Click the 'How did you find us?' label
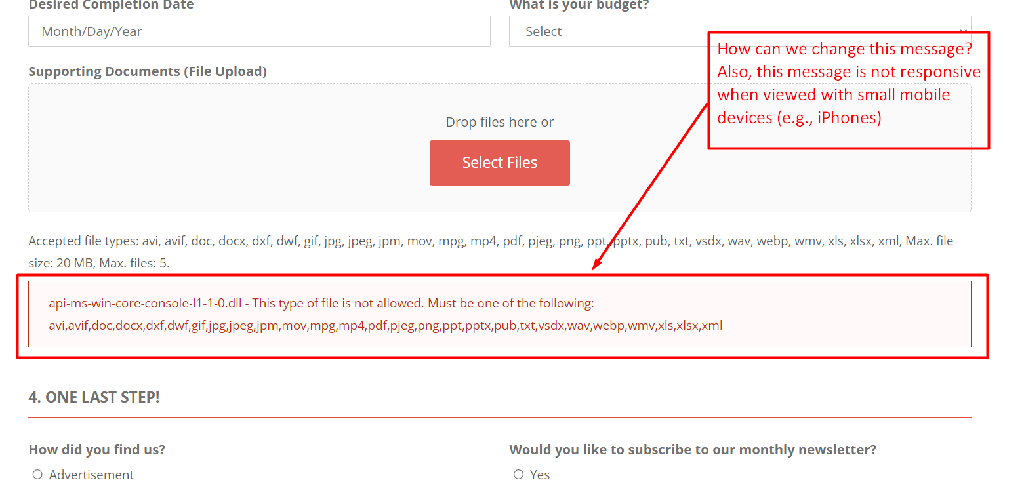Screen dimensions: 1024x493 [97, 450]
